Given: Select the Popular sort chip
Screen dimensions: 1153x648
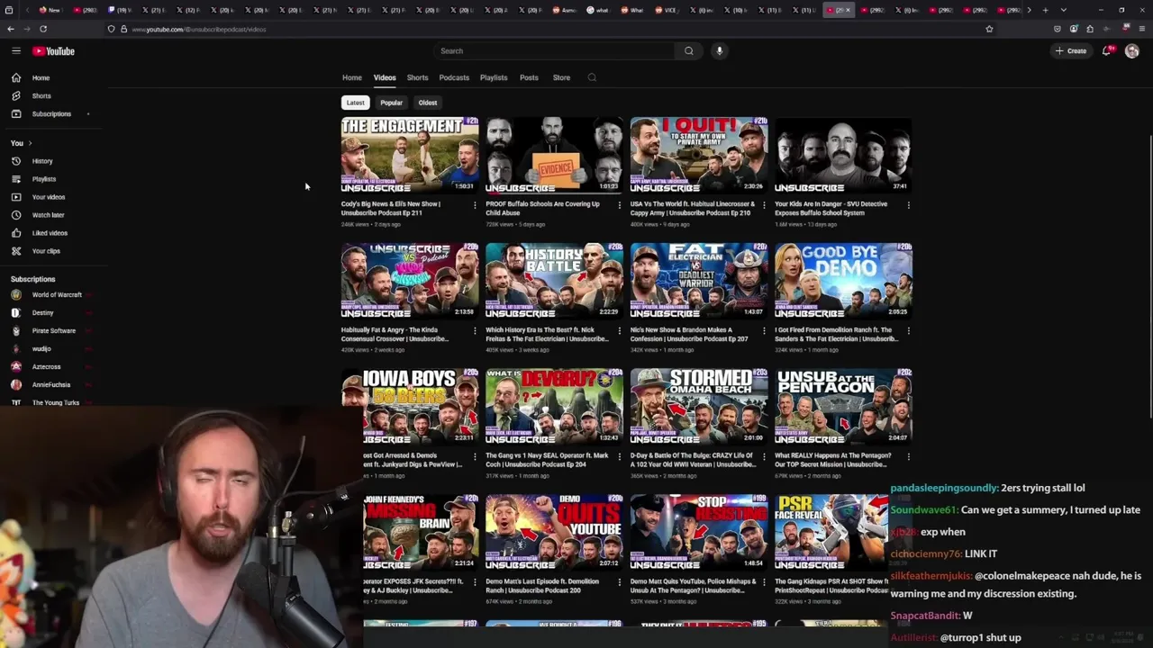Looking at the screenshot, I should 391,103.
